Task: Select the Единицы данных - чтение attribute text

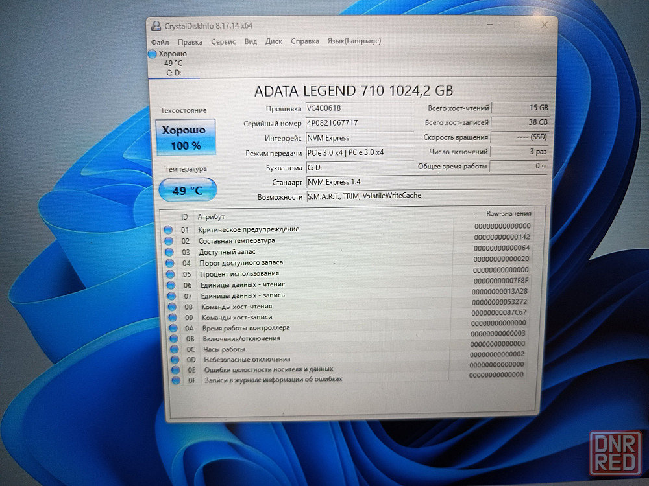Action: pyautogui.click(x=243, y=284)
